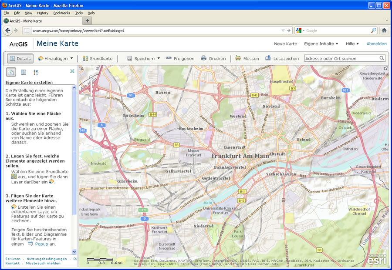Toggle the Details panel button
This screenshot has width=392, height=270.
pos(20,58)
